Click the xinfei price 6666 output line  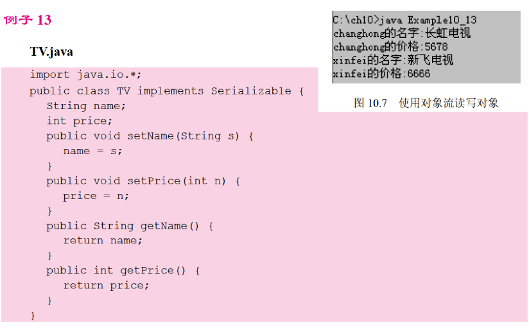[x=381, y=74]
